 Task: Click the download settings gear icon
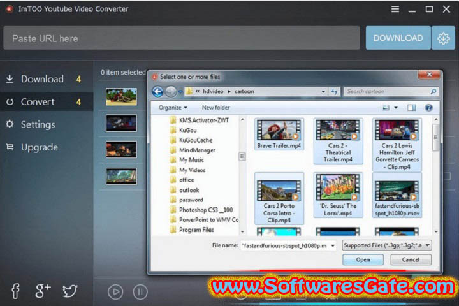pos(443,38)
